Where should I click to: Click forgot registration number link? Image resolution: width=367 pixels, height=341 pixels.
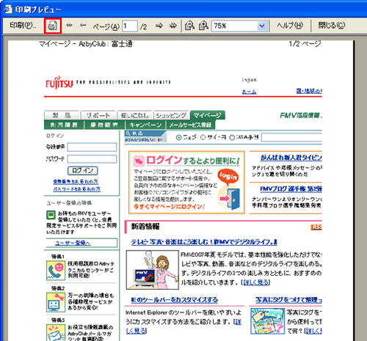pyautogui.click(x=76, y=182)
